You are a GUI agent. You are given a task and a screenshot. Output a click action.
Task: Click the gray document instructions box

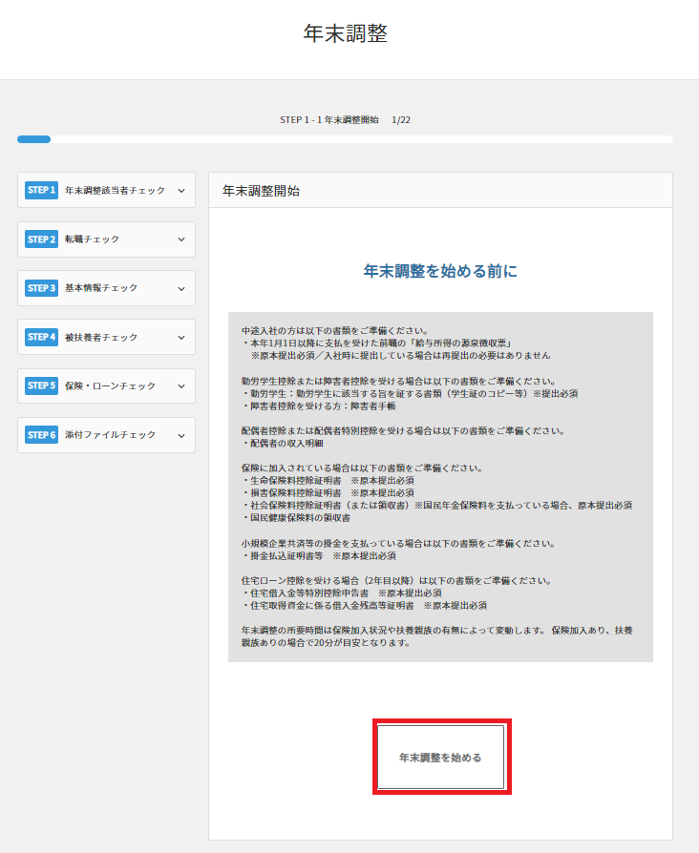pos(440,487)
